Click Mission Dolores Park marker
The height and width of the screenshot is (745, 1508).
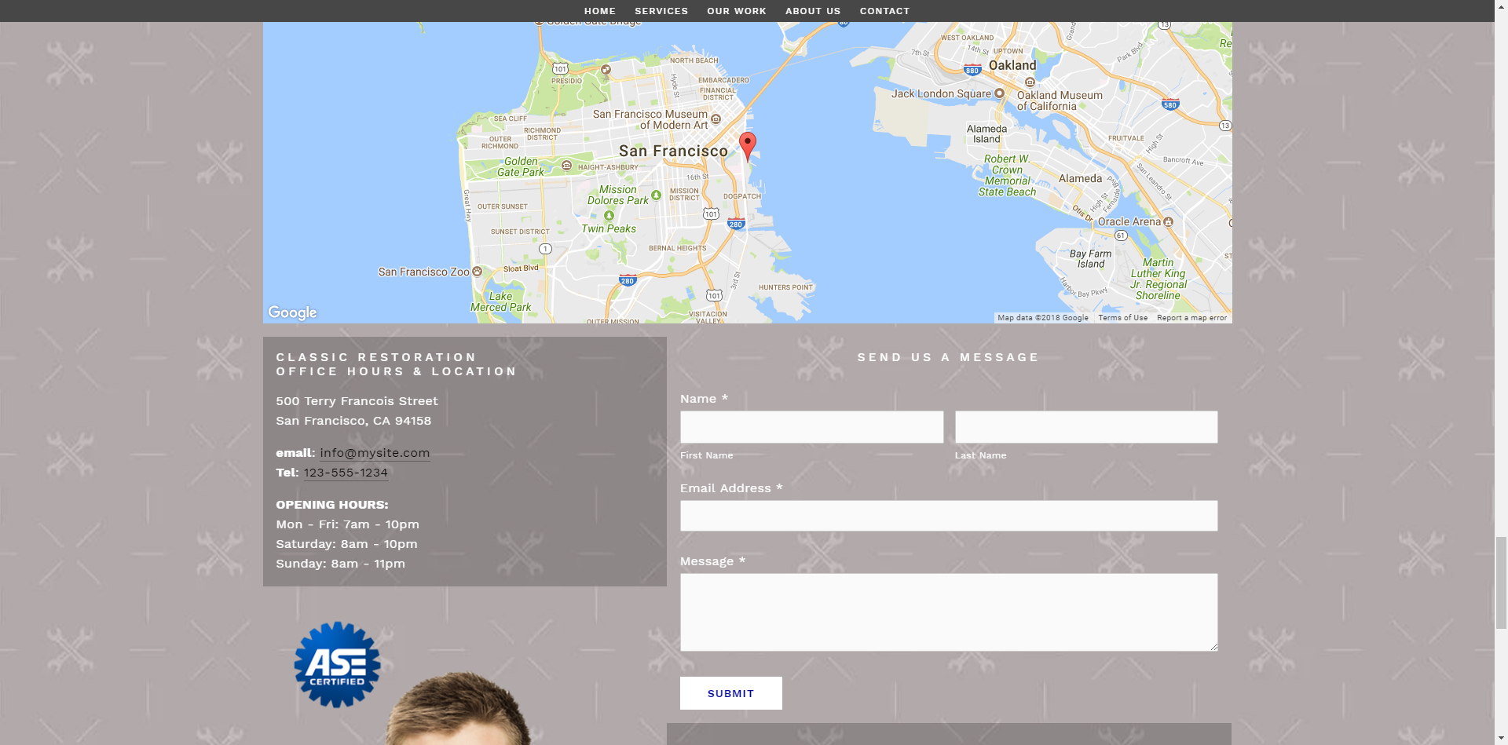click(x=656, y=195)
